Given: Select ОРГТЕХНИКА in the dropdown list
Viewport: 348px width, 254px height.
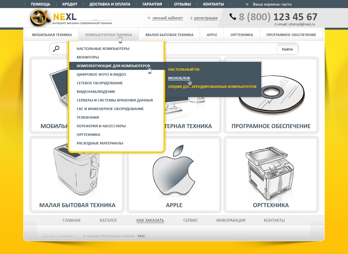Looking at the screenshot, I should 88,134.
